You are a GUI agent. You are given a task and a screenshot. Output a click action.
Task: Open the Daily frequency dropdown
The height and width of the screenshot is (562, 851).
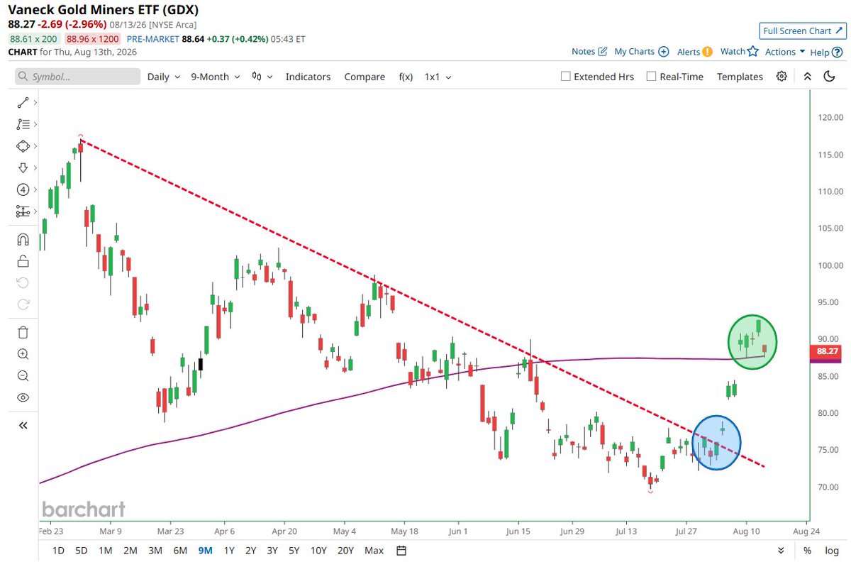point(163,77)
